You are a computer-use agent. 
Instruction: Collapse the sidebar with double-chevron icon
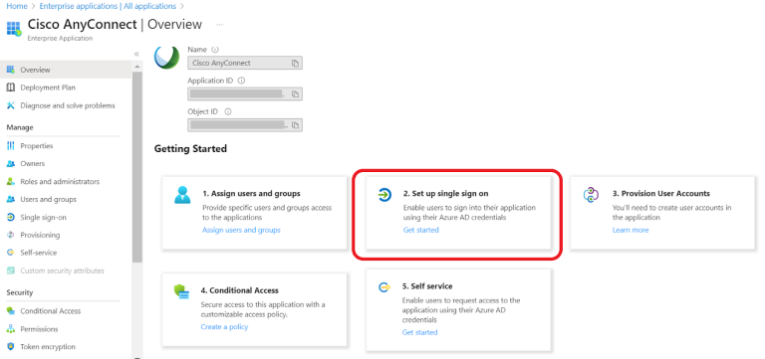(x=136, y=54)
